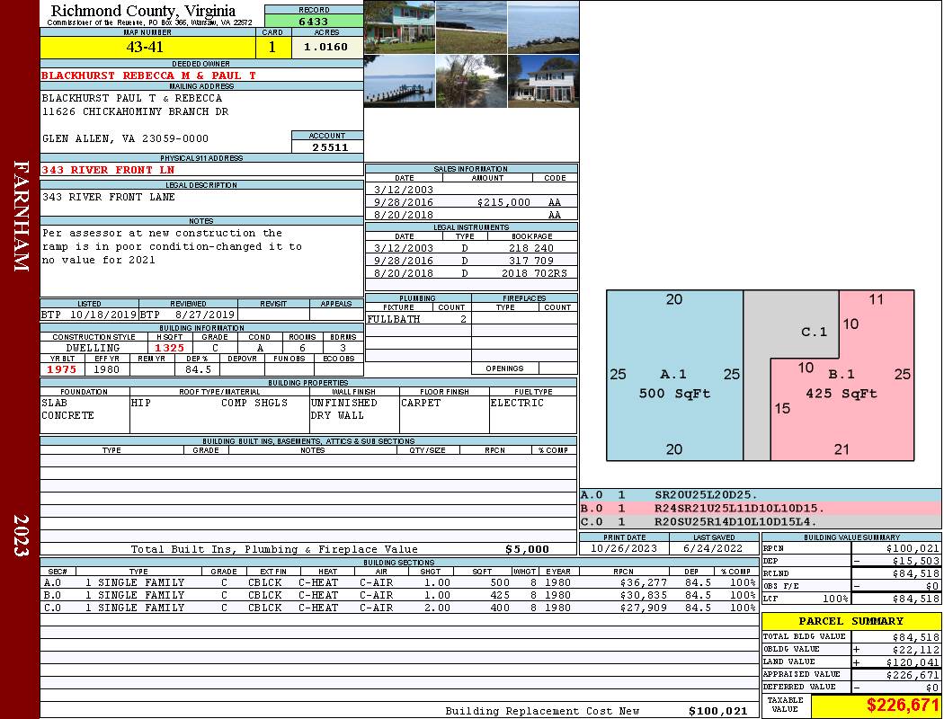This screenshot has width=944, height=719.
Task: Click the fuel type ELECTRIC
Action: point(517,404)
